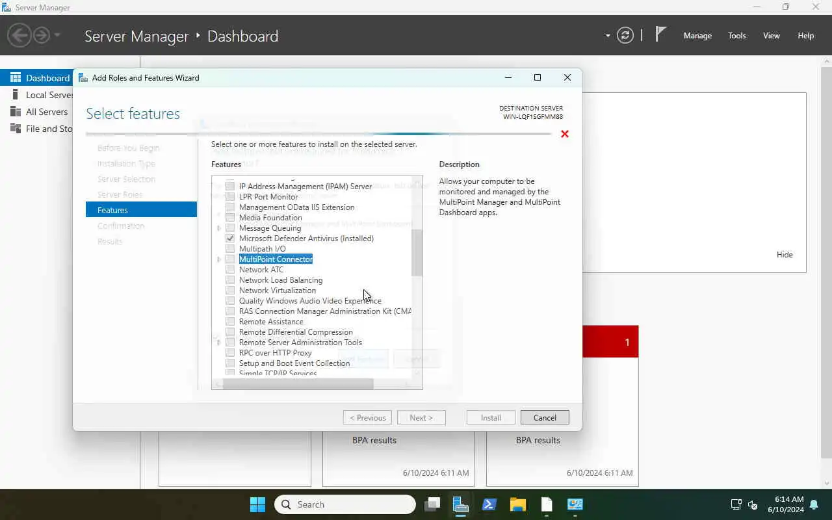The height and width of the screenshot is (520, 832).
Task: Check Network Virtualization checkbox
Action: 230,291
